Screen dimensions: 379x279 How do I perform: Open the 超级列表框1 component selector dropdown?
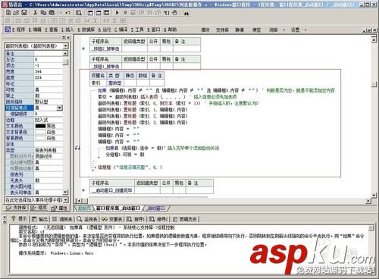[x=66, y=45]
